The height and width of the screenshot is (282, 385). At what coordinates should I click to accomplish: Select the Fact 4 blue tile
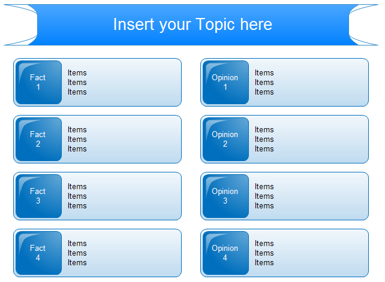pyautogui.click(x=38, y=253)
